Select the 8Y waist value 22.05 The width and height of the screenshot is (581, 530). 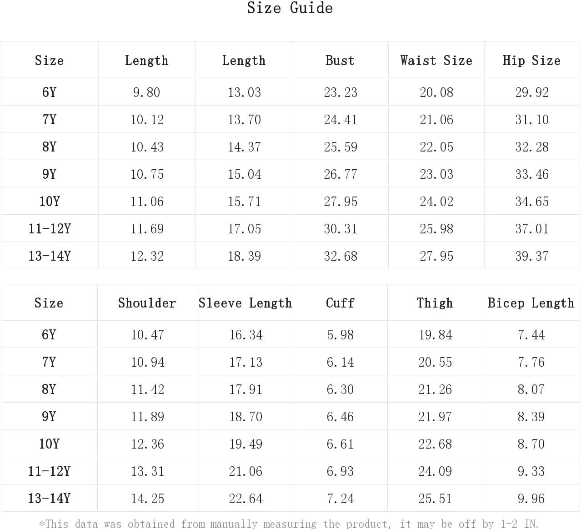click(436, 147)
